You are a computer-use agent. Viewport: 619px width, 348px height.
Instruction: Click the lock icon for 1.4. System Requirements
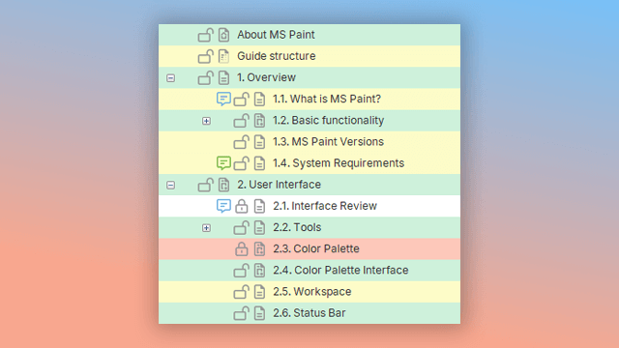[x=242, y=163]
